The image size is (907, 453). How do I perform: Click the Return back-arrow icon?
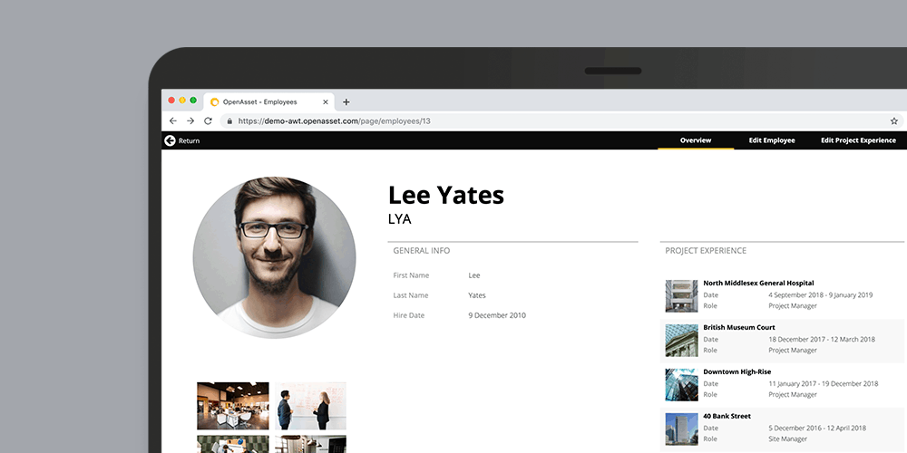(x=170, y=140)
